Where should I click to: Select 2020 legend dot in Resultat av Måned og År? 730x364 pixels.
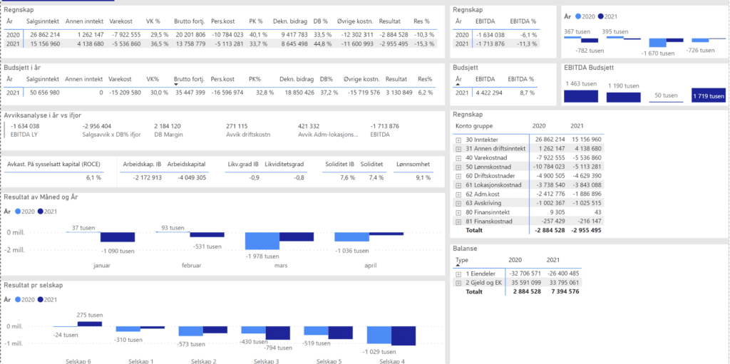click(x=18, y=212)
